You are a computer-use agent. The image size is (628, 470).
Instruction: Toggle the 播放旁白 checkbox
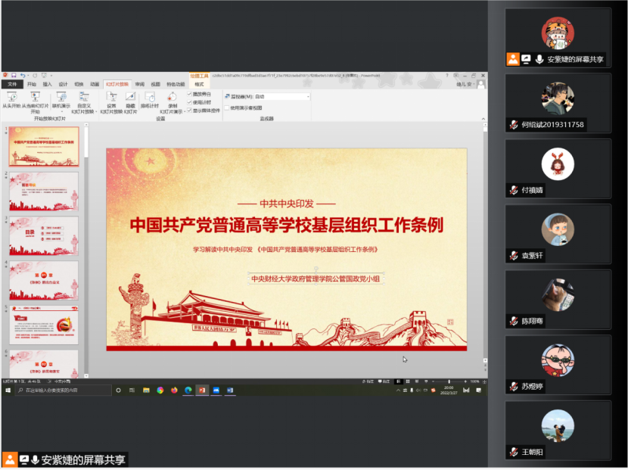click(190, 94)
